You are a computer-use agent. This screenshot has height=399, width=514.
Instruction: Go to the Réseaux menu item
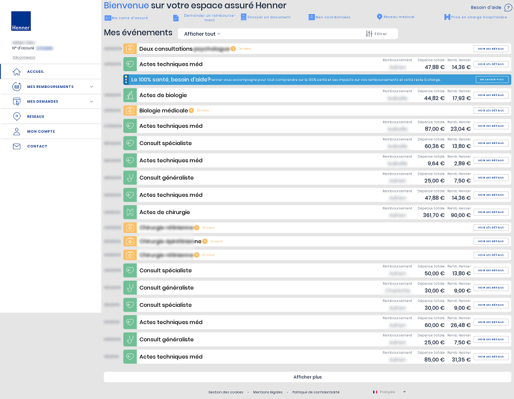point(36,116)
